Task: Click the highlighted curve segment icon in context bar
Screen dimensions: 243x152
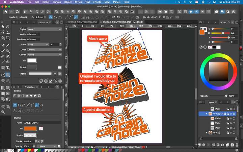Action: (76, 17)
